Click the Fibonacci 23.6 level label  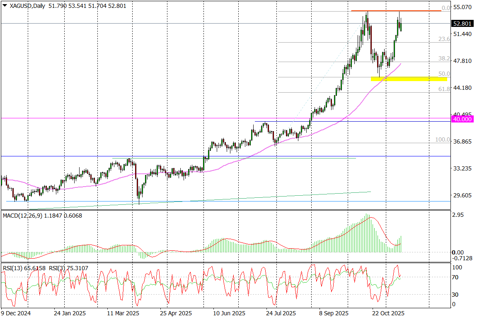pos(444,39)
